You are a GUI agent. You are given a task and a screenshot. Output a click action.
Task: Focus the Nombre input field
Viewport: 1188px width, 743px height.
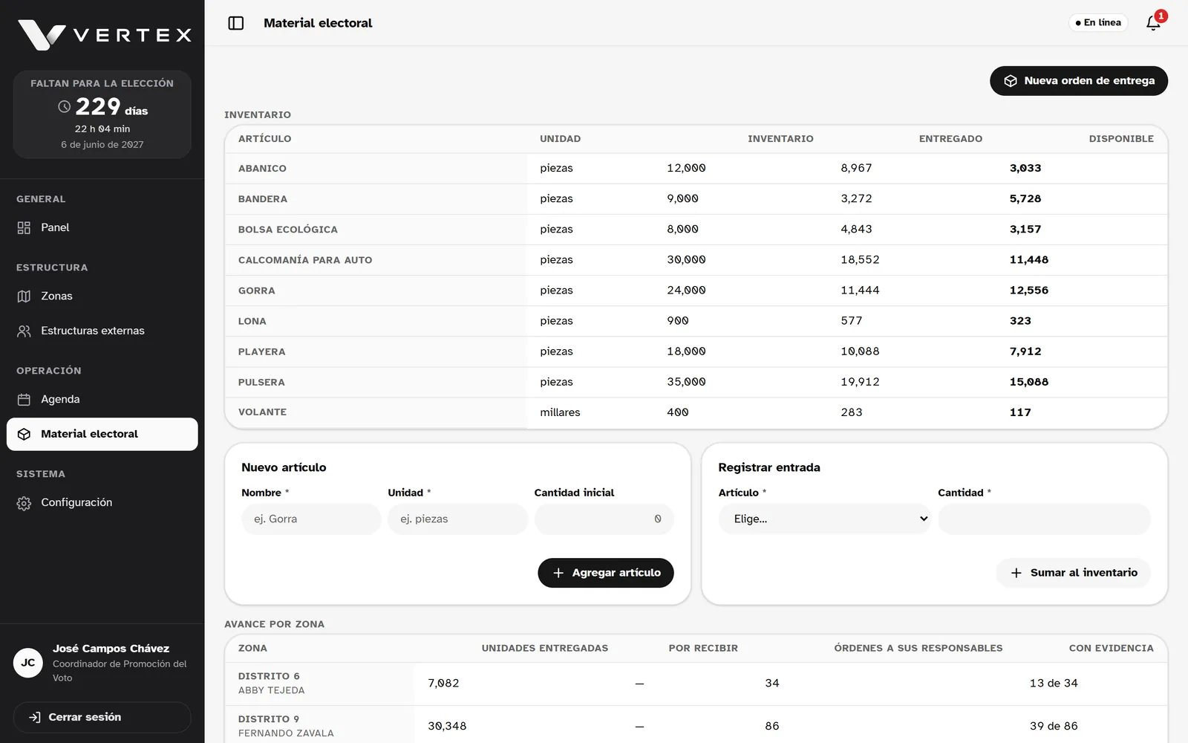[311, 519]
